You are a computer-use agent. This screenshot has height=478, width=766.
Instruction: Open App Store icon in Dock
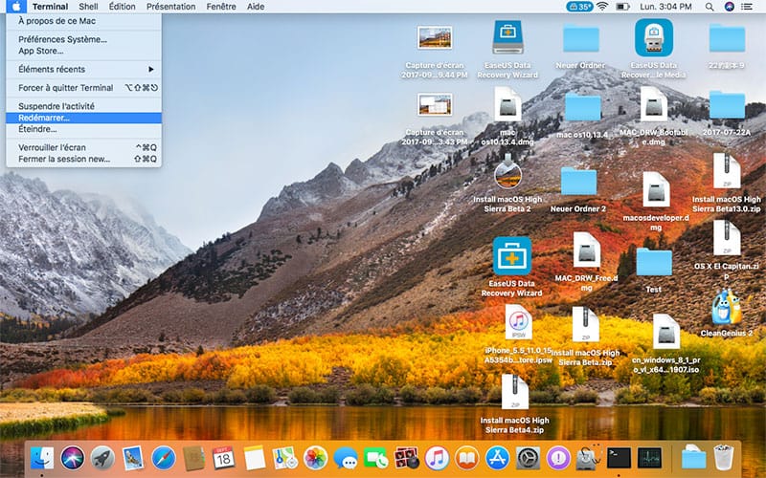point(497,459)
